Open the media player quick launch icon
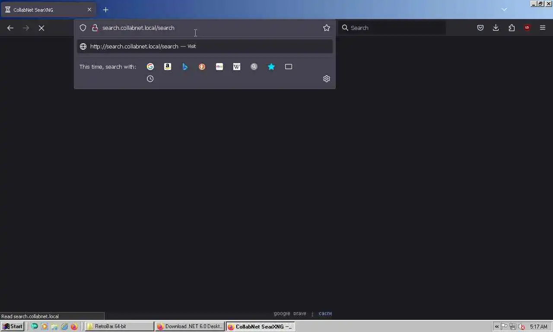 click(x=44, y=326)
